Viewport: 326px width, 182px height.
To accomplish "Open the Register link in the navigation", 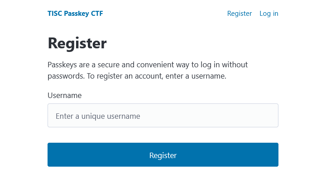I will [239, 14].
